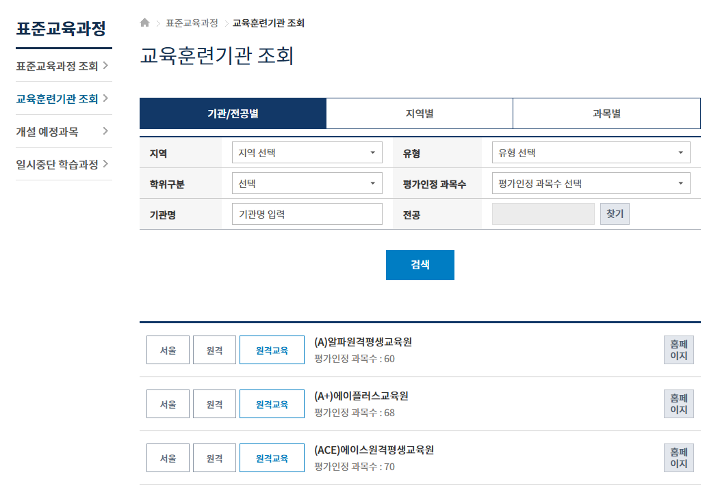Open 일시중단 학습과정 sidebar menu
Viewport: 720px width, 492px height.
pos(64,164)
